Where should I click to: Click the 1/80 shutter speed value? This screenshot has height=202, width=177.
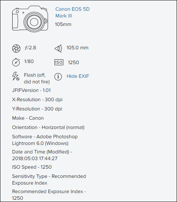point(29,62)
